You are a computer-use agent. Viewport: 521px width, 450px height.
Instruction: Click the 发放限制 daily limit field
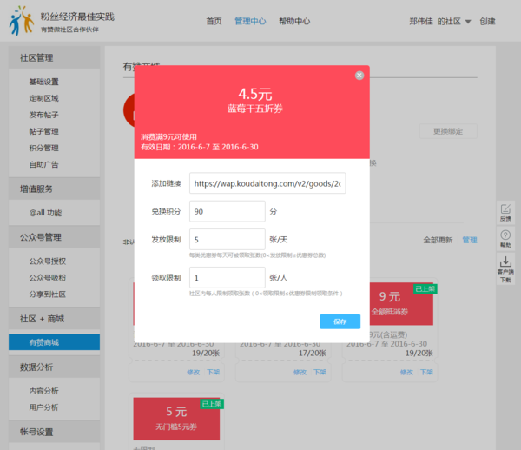228,239
